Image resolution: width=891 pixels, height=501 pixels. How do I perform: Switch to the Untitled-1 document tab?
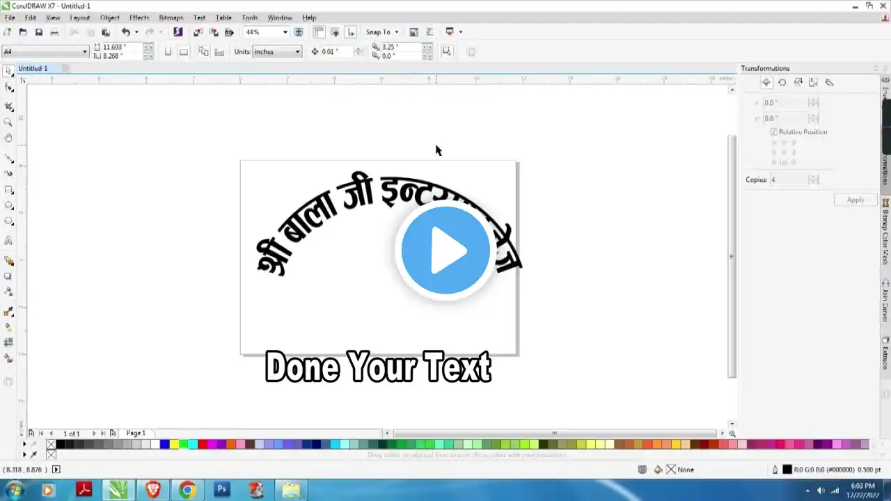[33, 68]
